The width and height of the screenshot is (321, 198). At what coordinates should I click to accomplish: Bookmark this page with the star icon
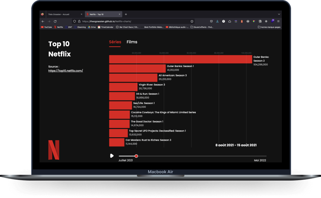pos(192,21)
